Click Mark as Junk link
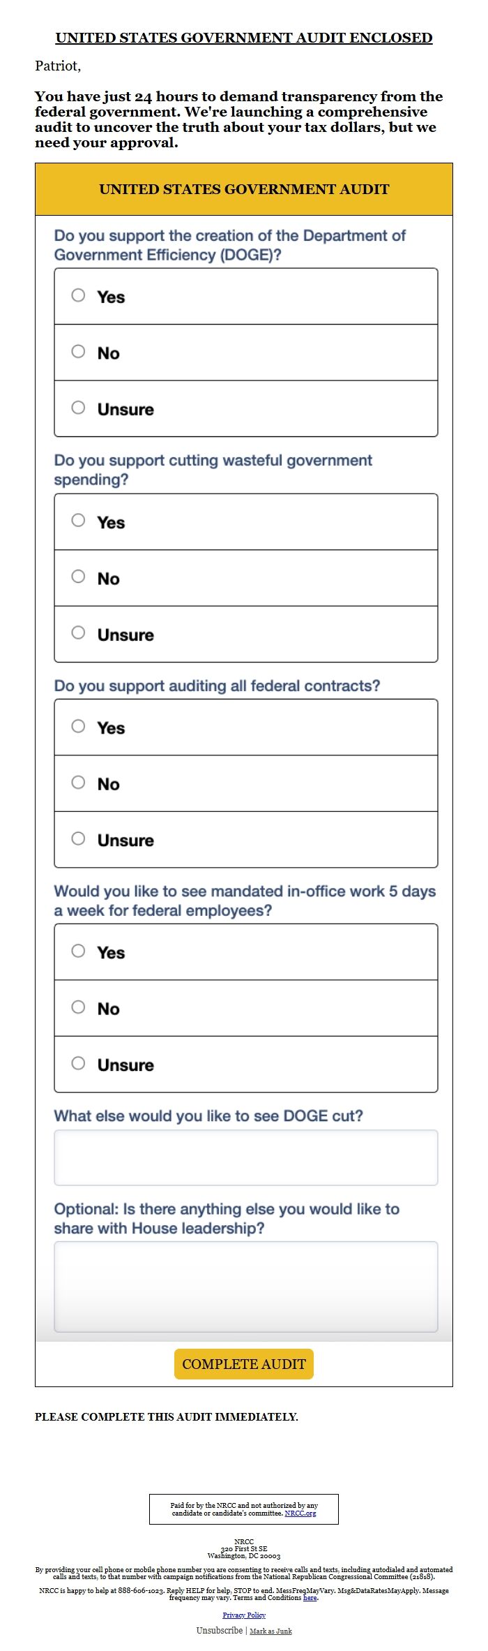 pos(270,1631)
